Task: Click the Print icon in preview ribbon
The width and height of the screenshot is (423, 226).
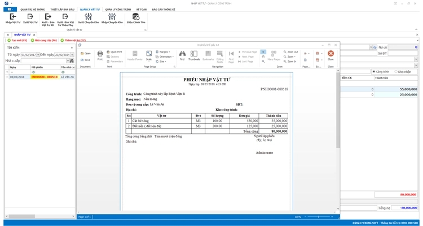Action: pyautogui.click(x=100, y=55)
